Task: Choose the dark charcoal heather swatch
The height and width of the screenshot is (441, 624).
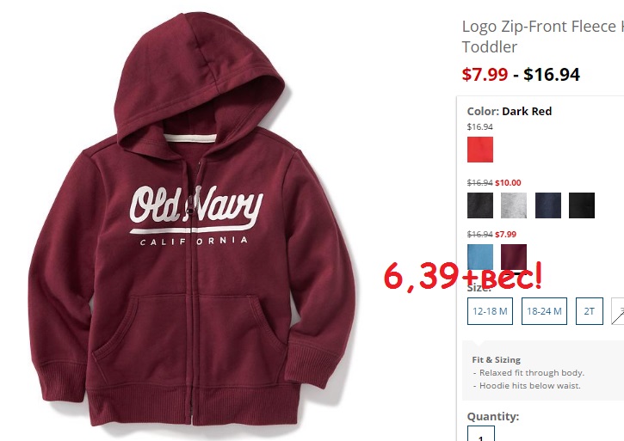Action: (480, 205)
